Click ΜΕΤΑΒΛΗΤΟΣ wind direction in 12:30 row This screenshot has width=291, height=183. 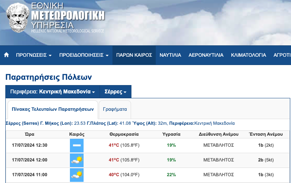218,145
